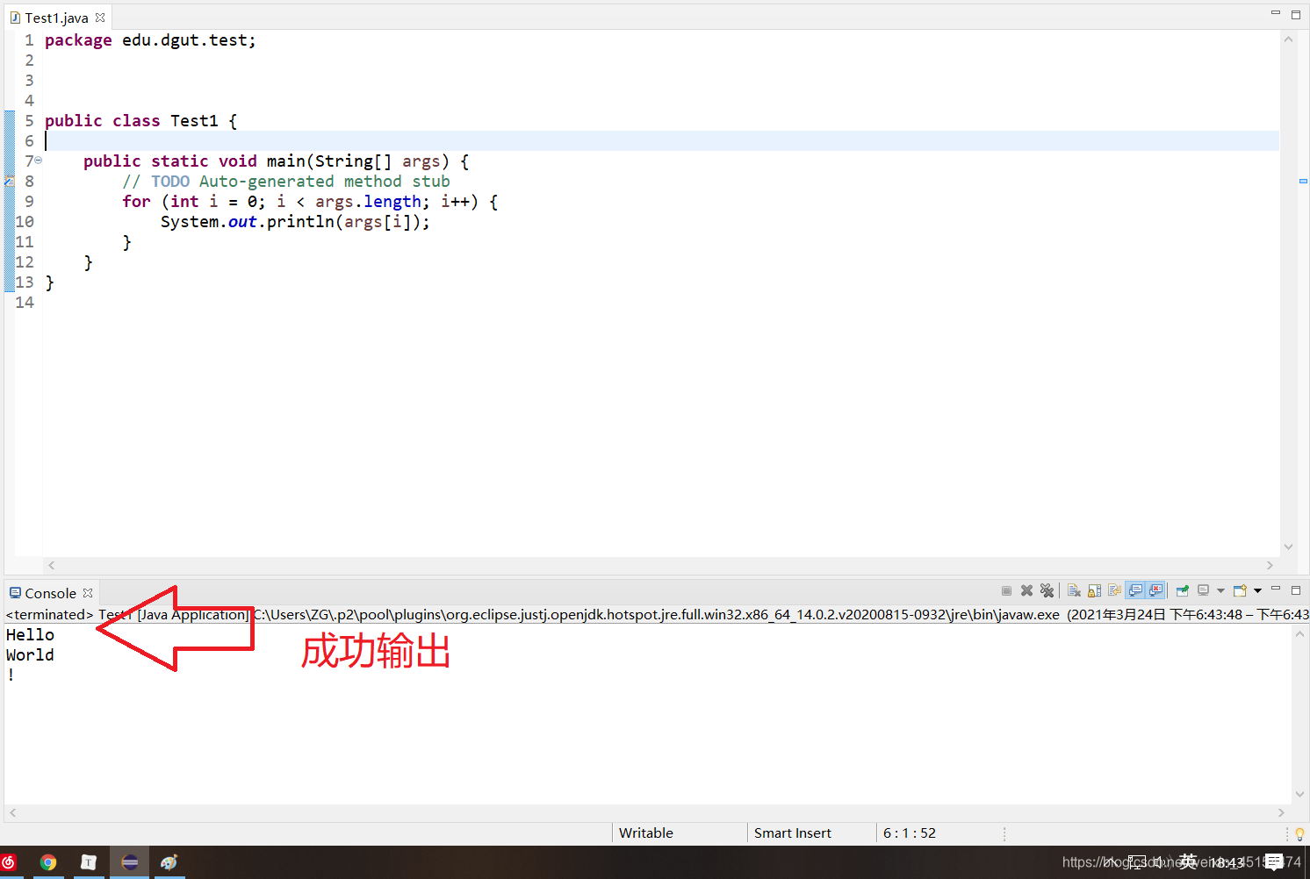The height and width of the screenshot is (879, 1310).
Task: Toggle Word Wrap in Console
Action: coord(1114,591)
